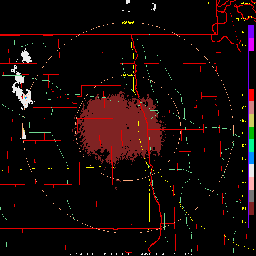Click the 100 NMI range ring label

point(128,22)
